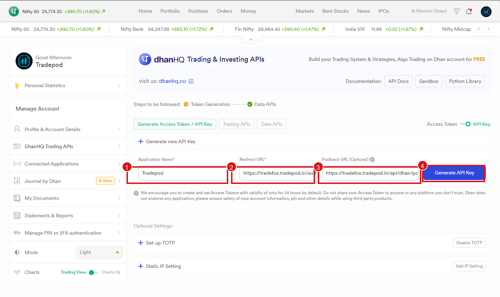Screen dimensions: 500x297
Task: Click the Postback URL input field
Action: tap(370, 173)
